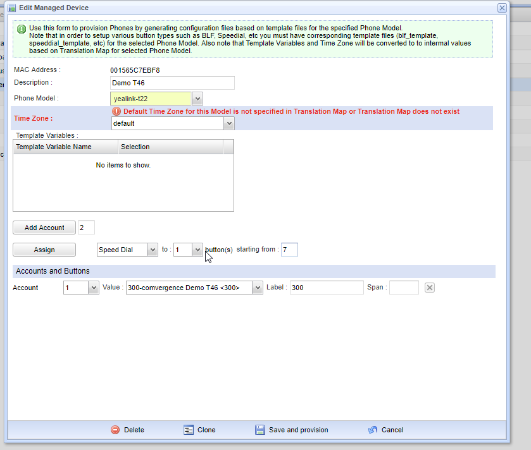Click the red Time Zone error icon
This screenshot has width=531, height=450.
pyautogui.click(x=116, y=111)
